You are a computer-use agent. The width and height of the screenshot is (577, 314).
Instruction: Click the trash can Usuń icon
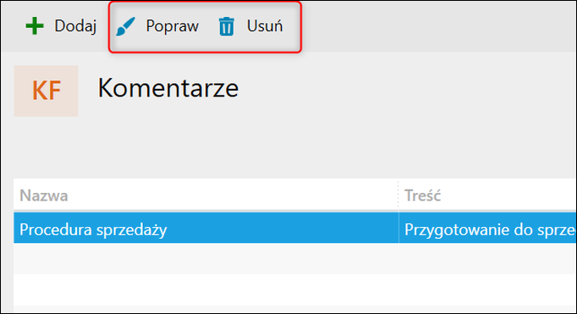(226, 26)
